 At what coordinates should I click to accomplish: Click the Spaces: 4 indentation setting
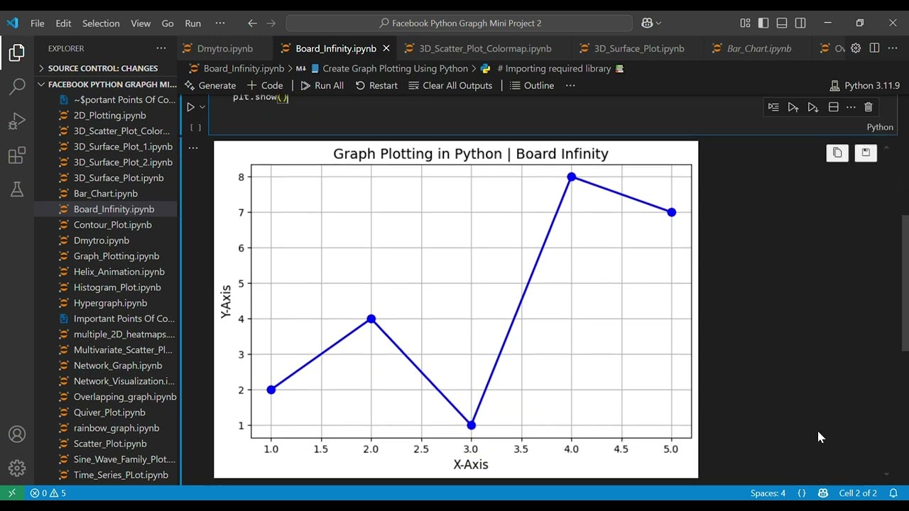pyautogui.click(x=768, y=493)
